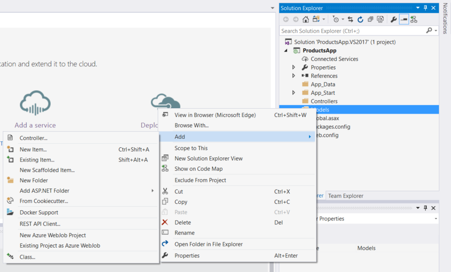The height and width of the screenshot is (272, 451).
Task: Toggle the Preview Selected Items icon
Action: (x=404, y=19)
